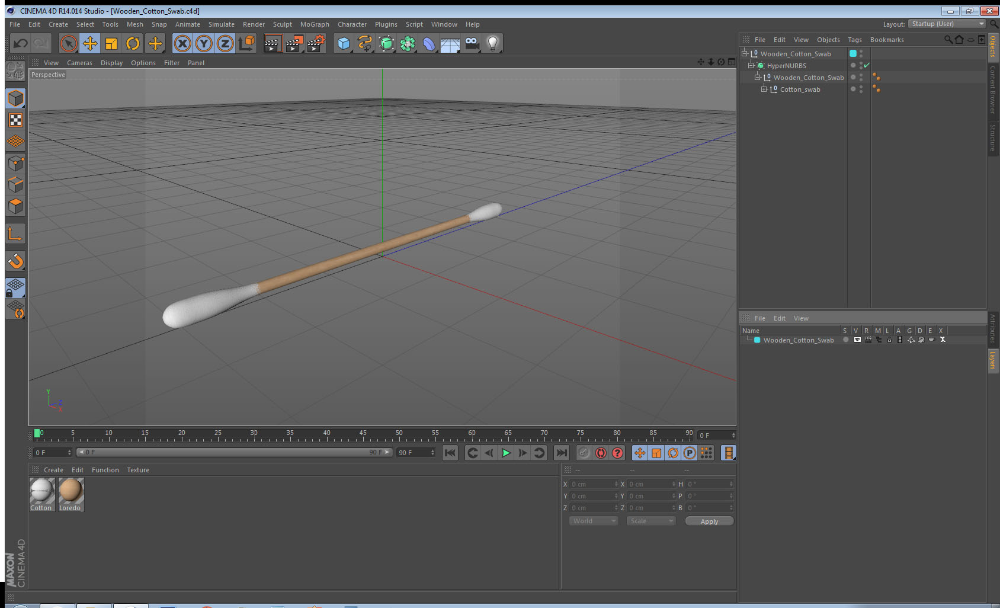1000x608 pixels.
Task: Switch to Edges mode
Action: pyautogui.click(x=15, y=184)
